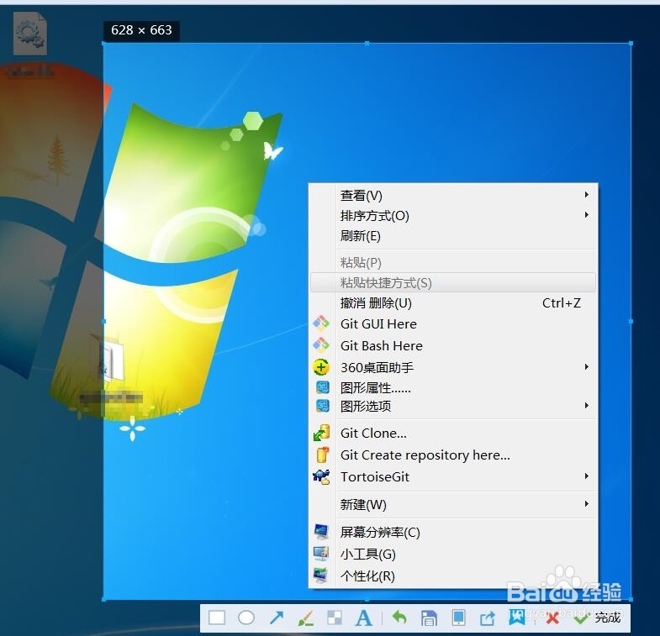This screenshot has height=636, width=660.
Task: Open 360桌面助手 menu entry
Action: click(x=453, y=368)
